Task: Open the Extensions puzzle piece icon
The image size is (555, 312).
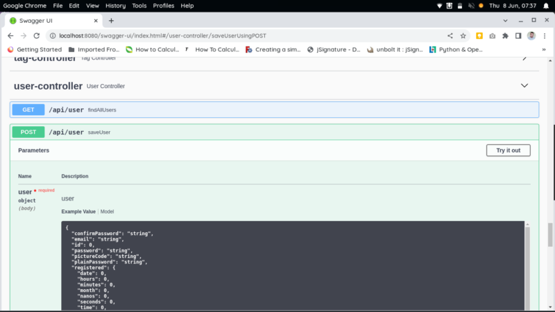Action: 505,35
